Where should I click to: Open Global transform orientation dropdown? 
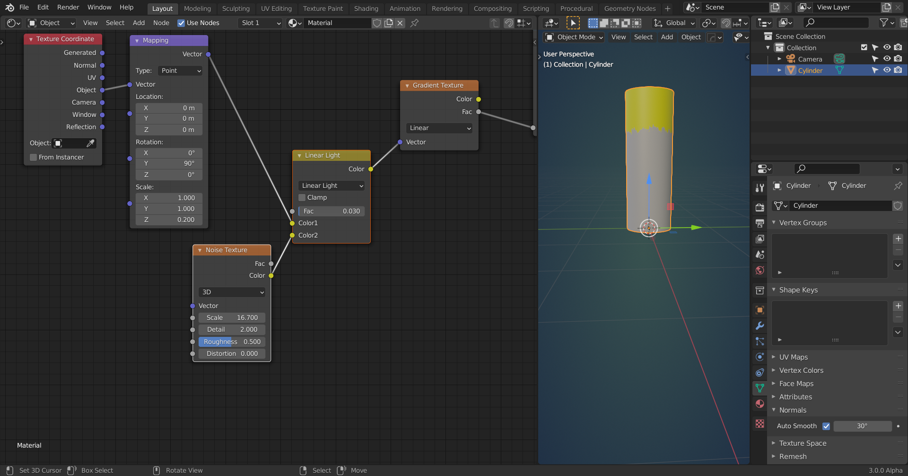point(674,23)
